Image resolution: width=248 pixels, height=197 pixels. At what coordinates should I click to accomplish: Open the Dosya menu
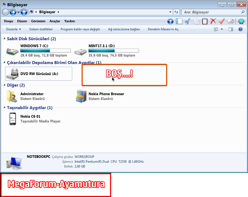coord(8,21)
